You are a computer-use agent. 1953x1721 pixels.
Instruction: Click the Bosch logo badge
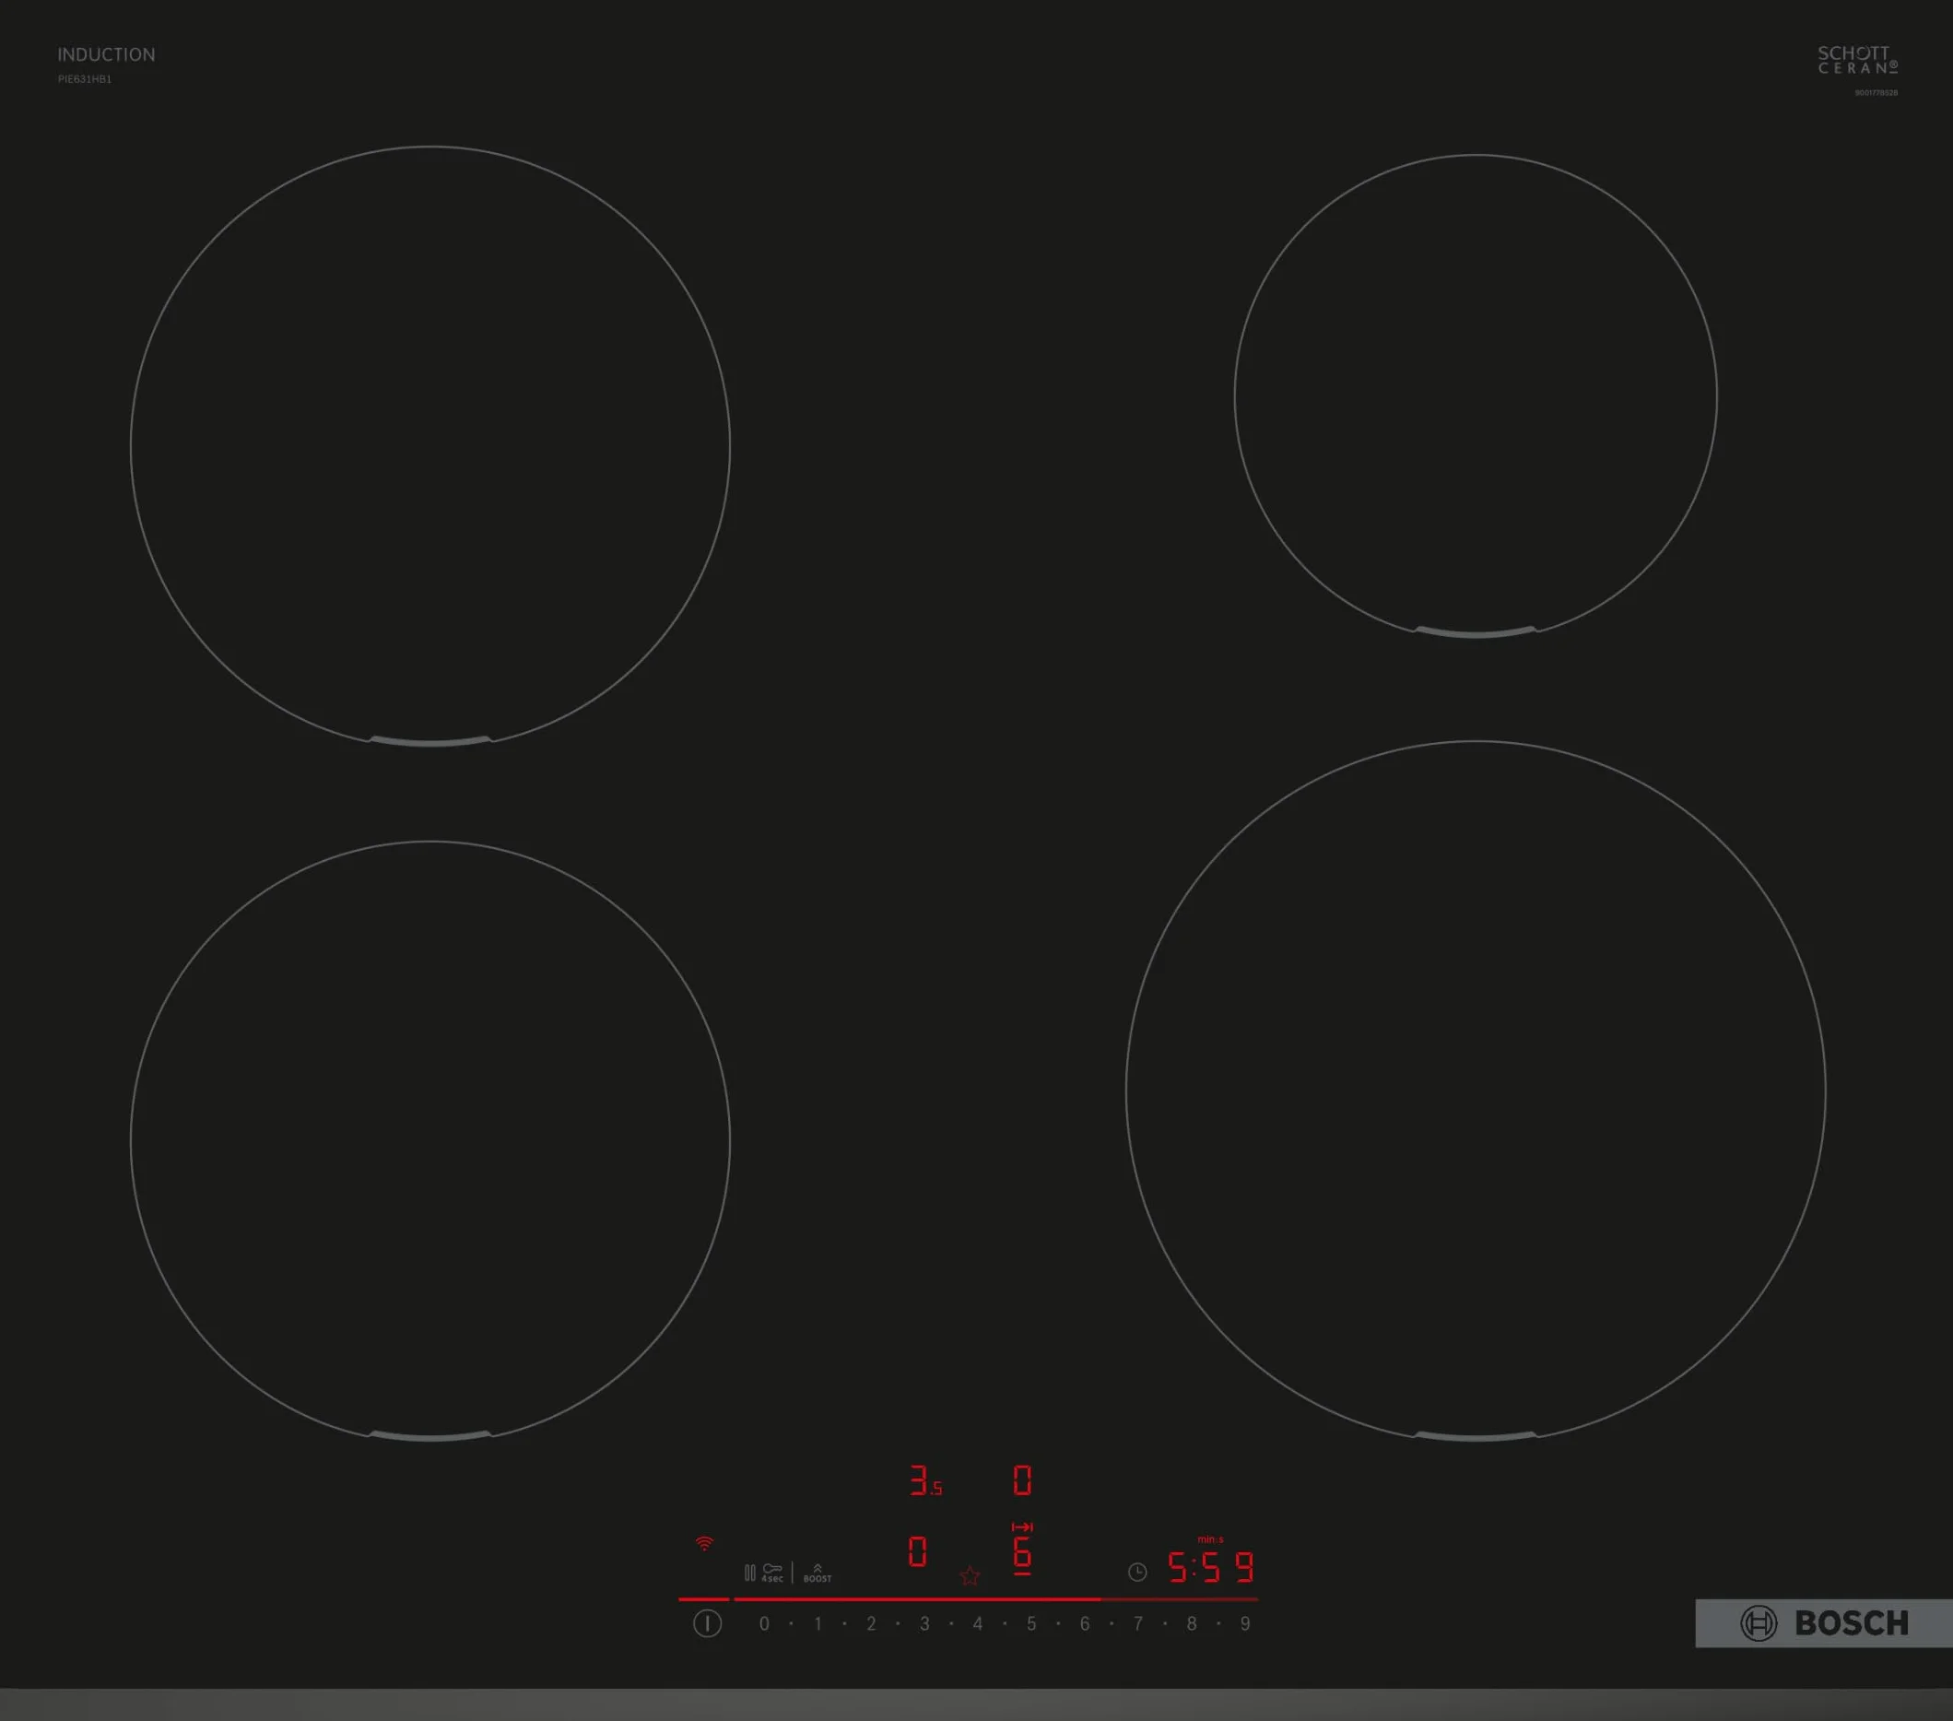1824,1622
